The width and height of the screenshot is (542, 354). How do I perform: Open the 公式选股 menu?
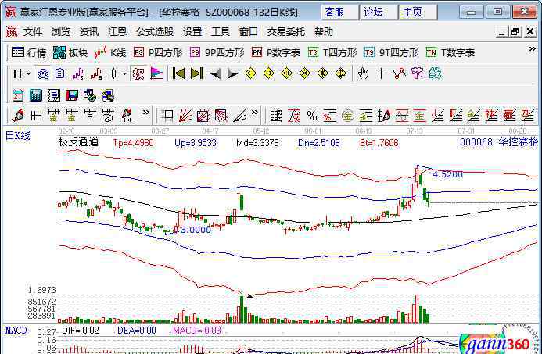155,32
